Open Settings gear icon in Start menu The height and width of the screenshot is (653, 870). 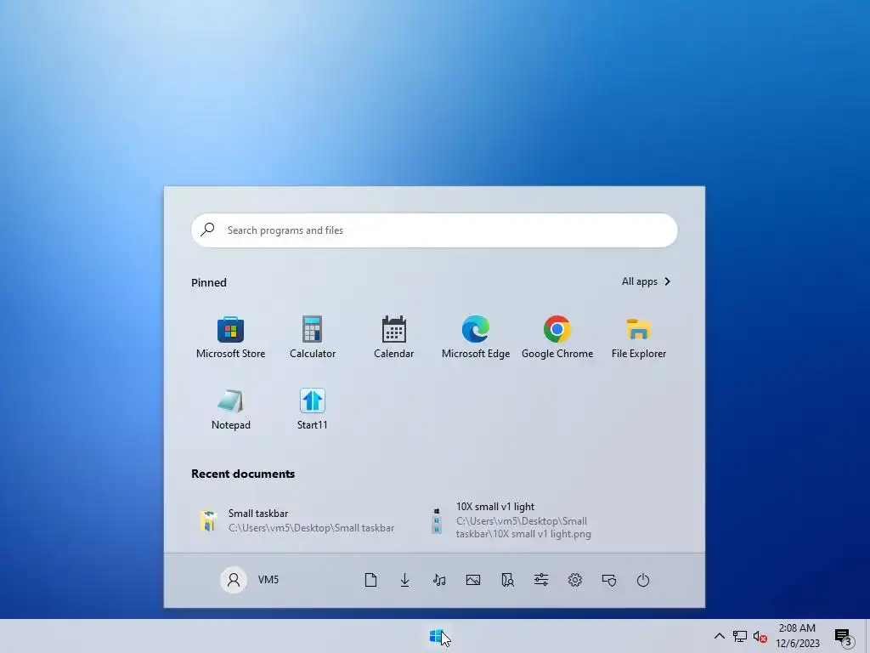click(x=575, y=580)
